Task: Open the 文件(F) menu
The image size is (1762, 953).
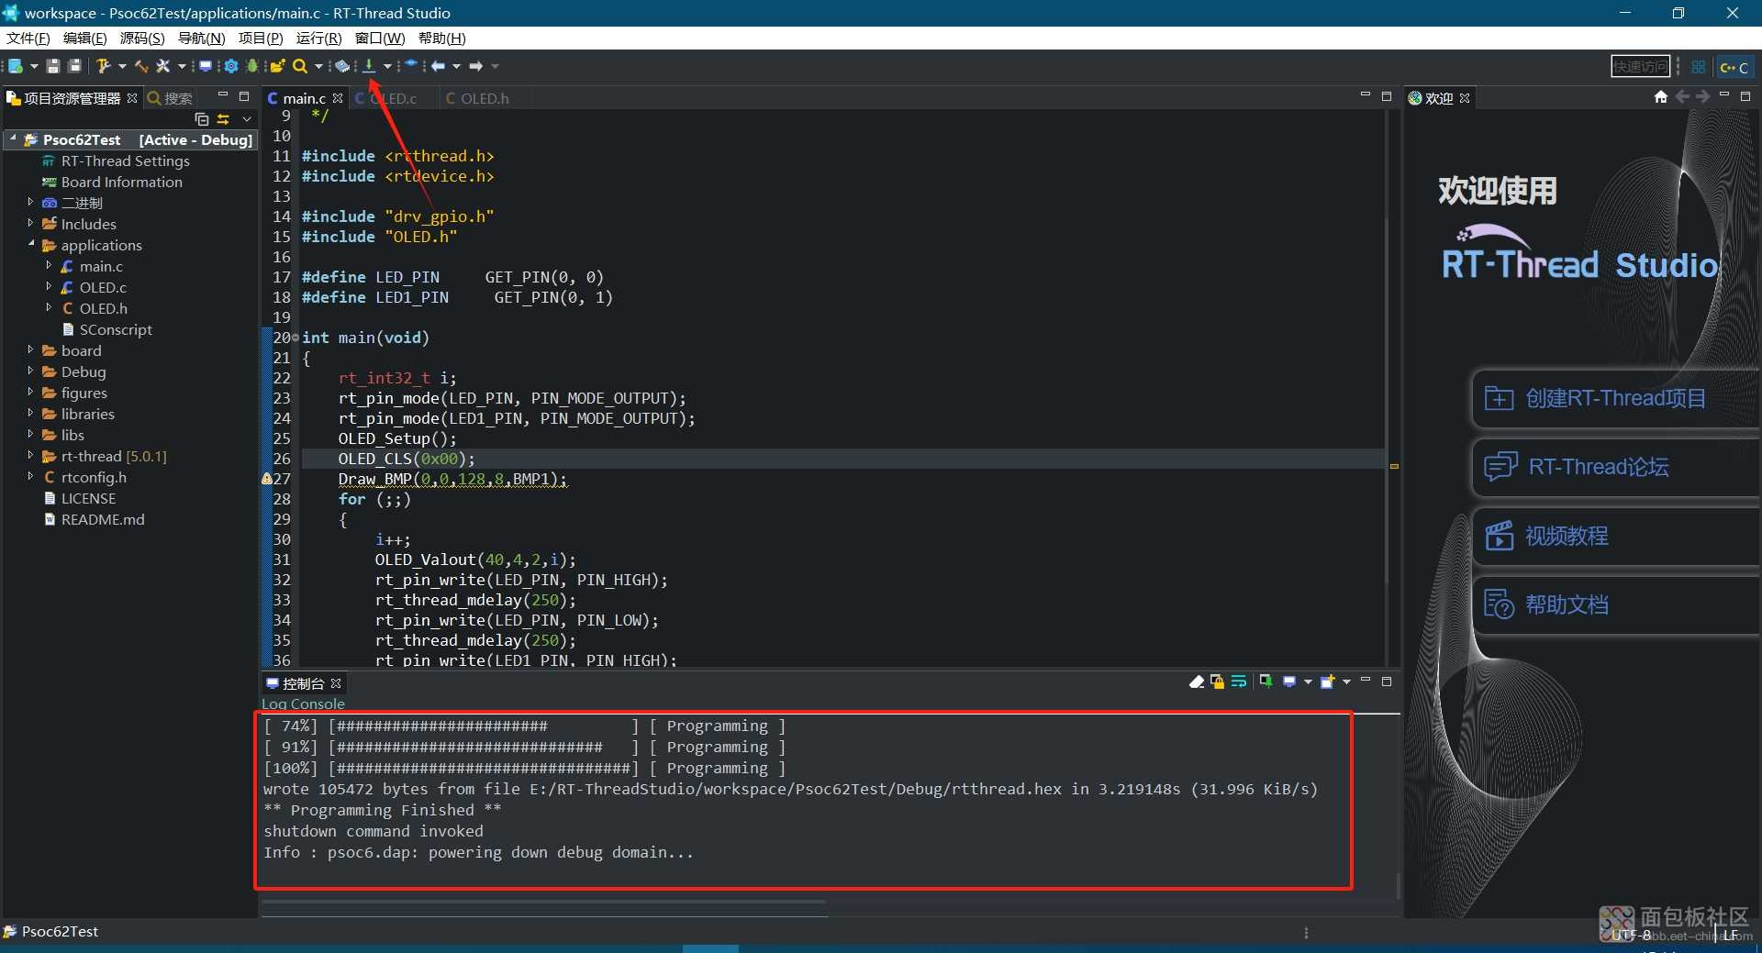Action: click(x=28, y=38)
